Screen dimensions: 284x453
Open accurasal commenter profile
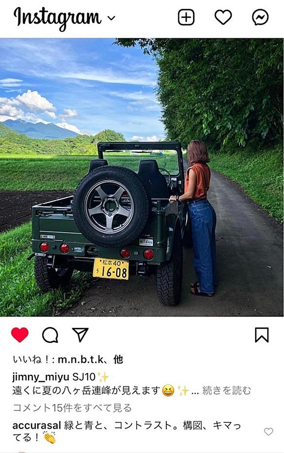click(x=37, y=425)
